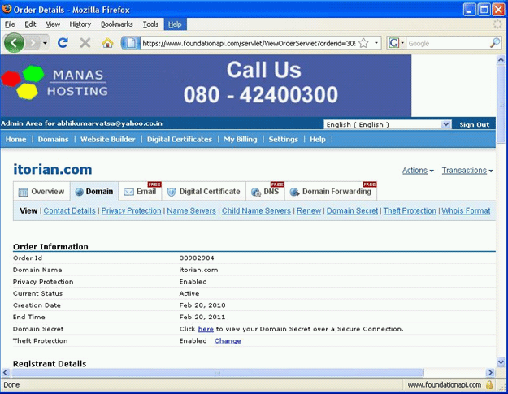This screenshot has width=508, height=394.
Task: Open the URL bar history dropdown
Action: (x=376, y=43)
